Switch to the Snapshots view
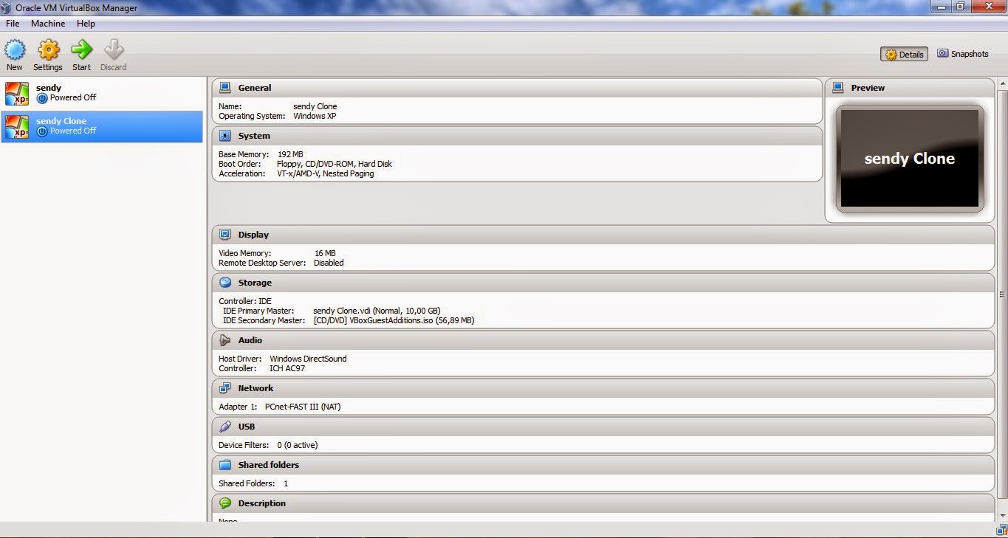 pos(963,54)
